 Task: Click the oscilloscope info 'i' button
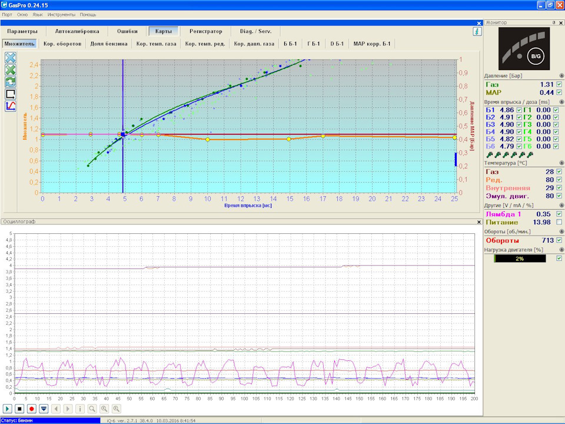pyautogui.click(x=80, y=409)
